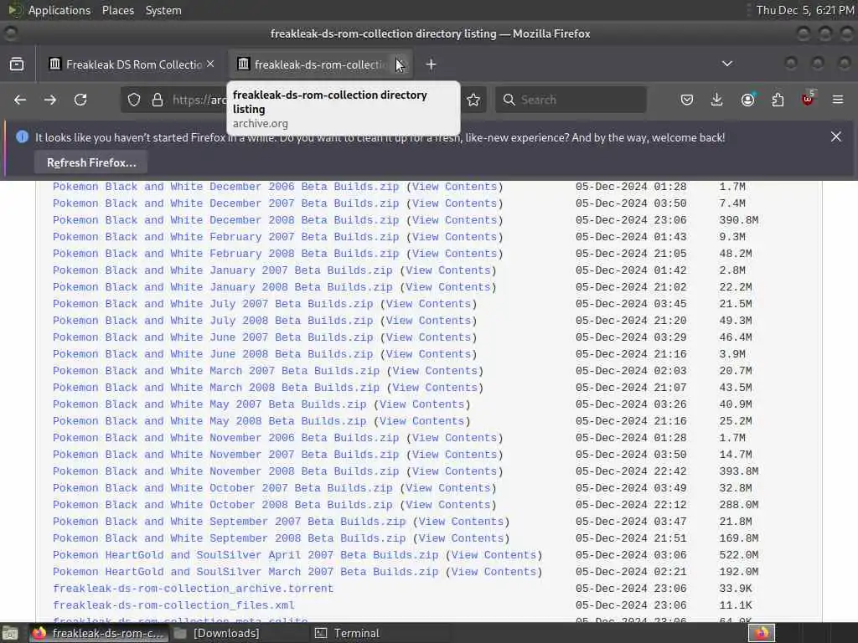The height and width of the screenshot is (643, 858).
Task: View Contents of September 2008 Beta Builds
Action: point(461,538)
